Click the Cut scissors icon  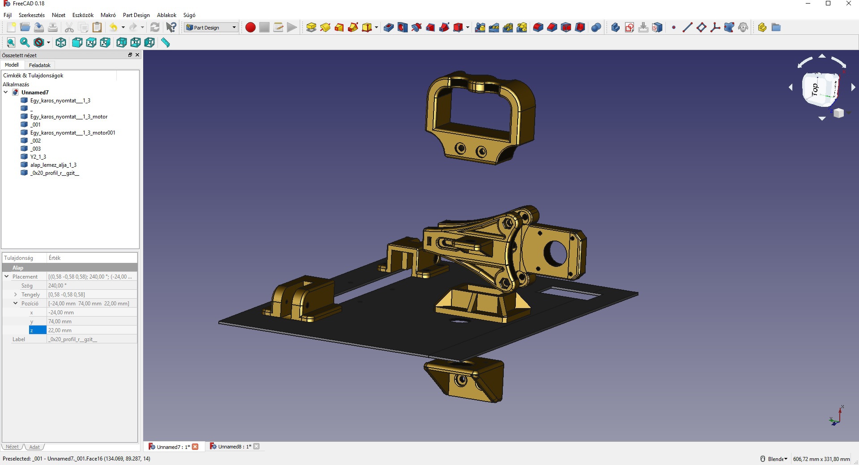click(x=69, y=28)
